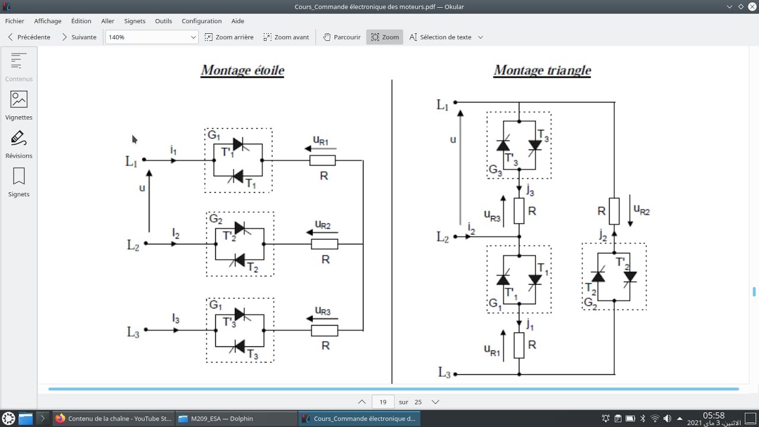Open the notifications bell icon
Screen dimensions: 759x427
pos(605,418)
